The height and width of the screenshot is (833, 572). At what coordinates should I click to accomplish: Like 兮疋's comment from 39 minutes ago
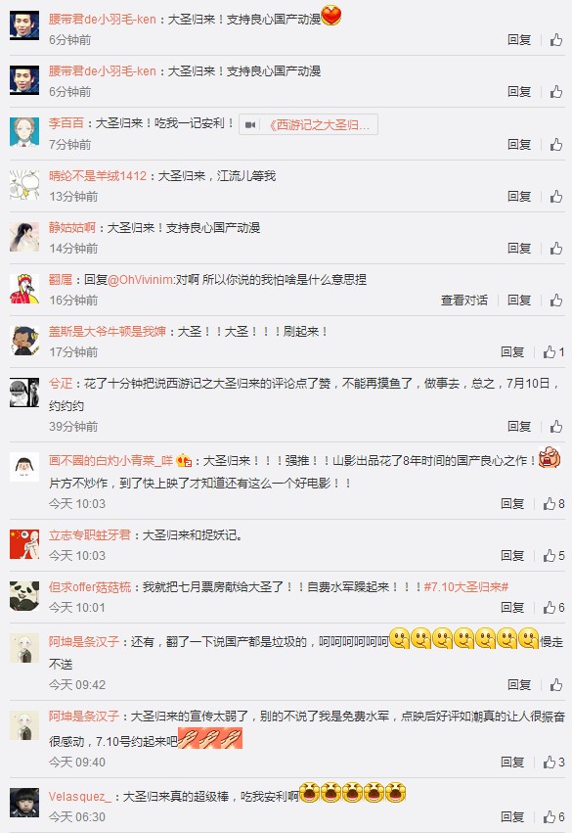556,426
